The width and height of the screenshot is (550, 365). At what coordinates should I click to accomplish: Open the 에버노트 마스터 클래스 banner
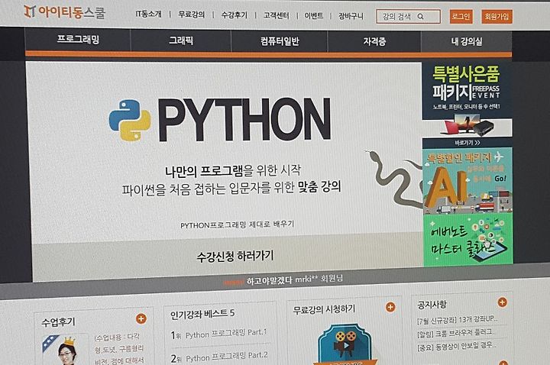point(468,241)
